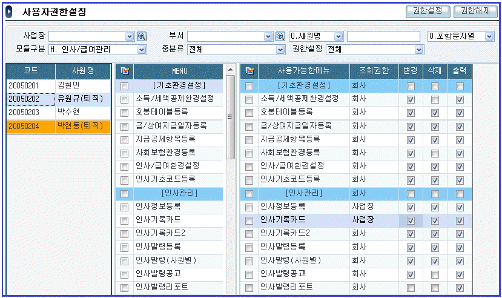
Task: Click the magnifier icon next to 부서 field
Action: tap(280, 36)
